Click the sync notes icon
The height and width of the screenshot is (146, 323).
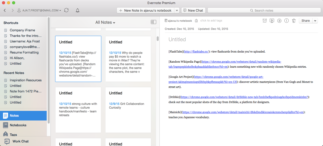[66, 10]
